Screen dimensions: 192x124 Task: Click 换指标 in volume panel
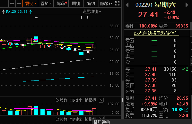pos(90,100)
